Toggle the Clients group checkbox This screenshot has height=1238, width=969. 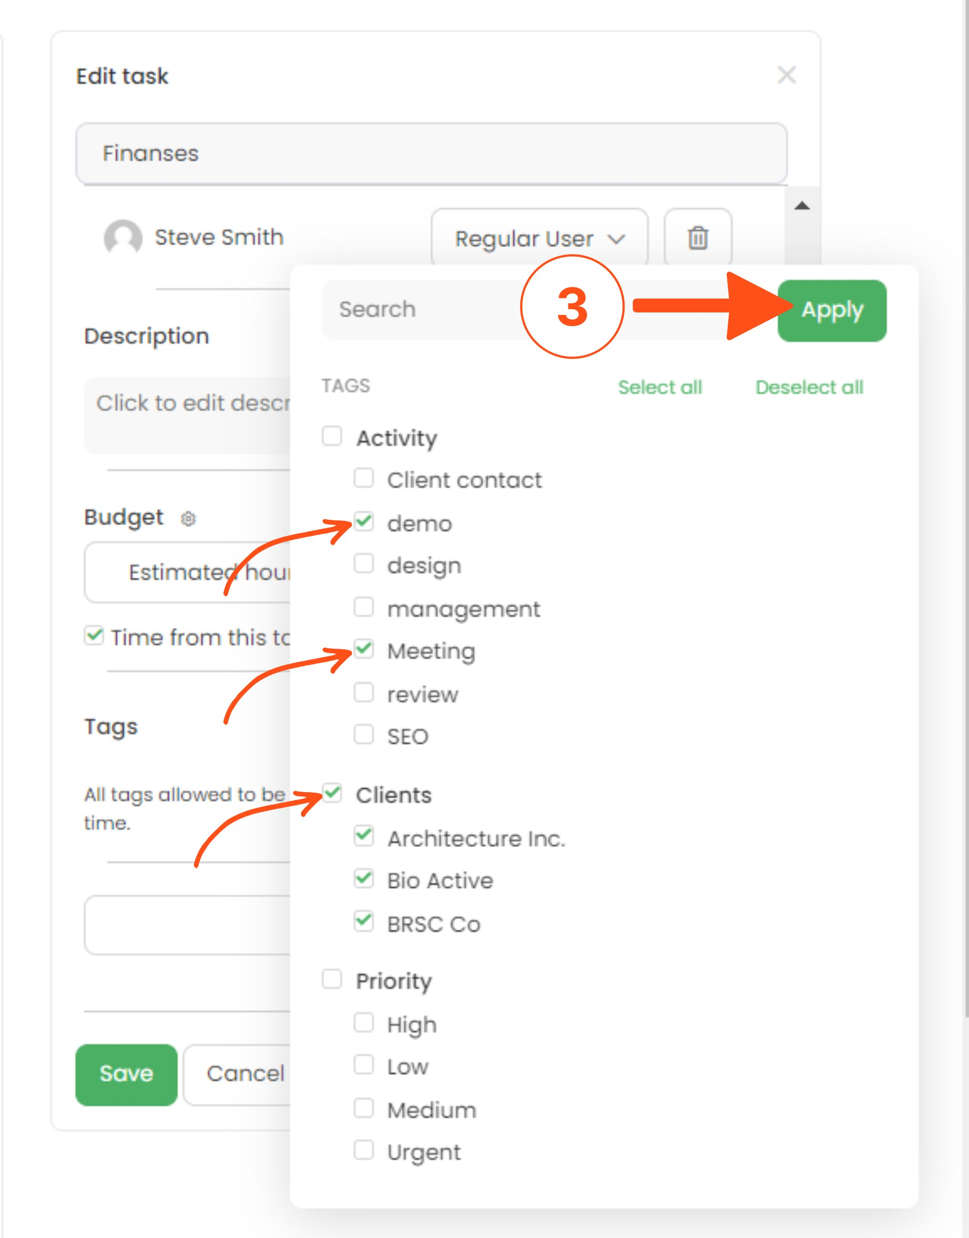pyautogui.click(x=332, y=793)
